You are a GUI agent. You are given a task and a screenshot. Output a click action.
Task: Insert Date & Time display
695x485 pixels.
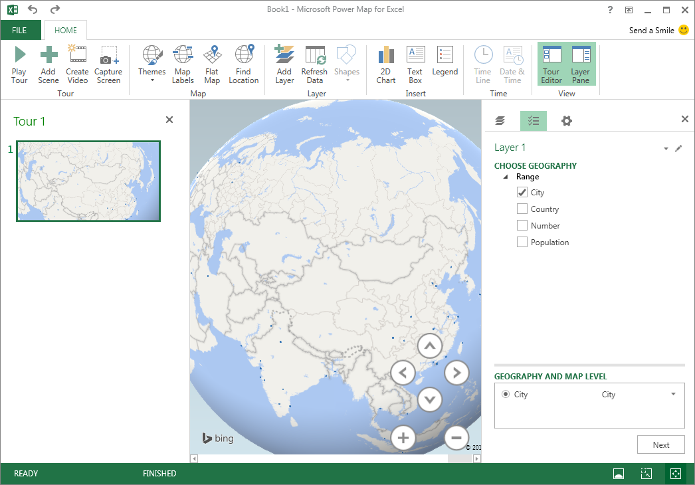[512, 64]
